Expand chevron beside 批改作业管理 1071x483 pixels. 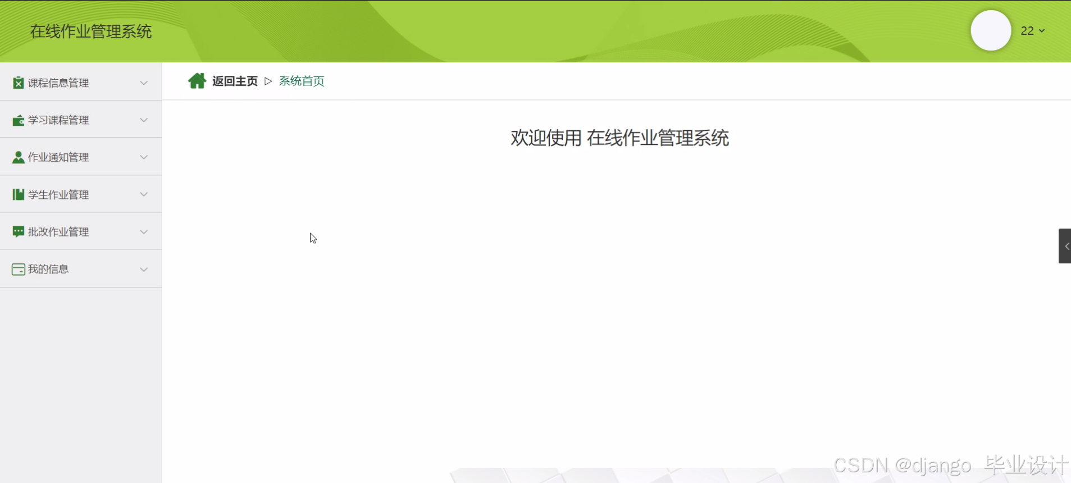pos(144,232)
